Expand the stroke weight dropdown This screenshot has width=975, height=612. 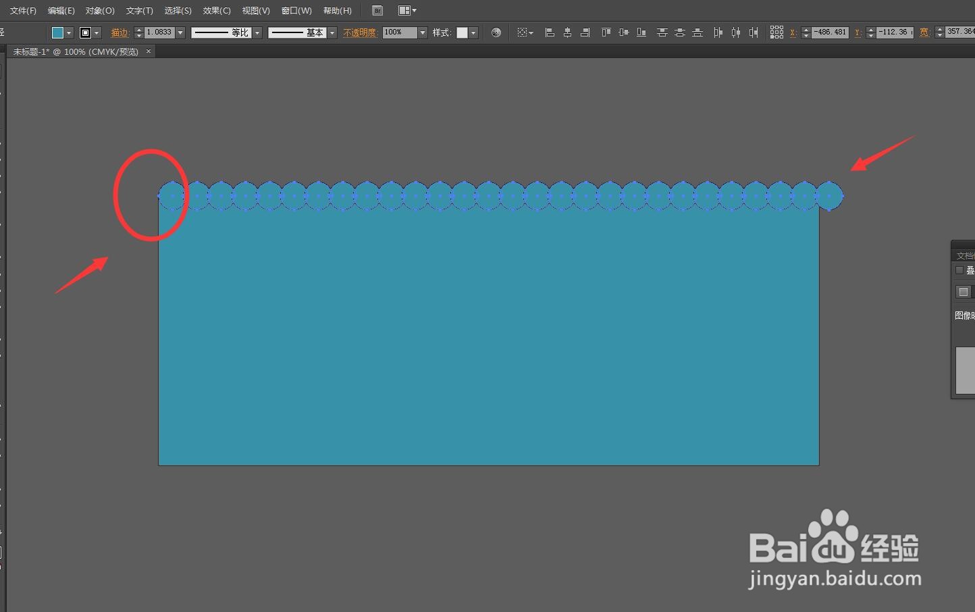[x=180, y=32]
